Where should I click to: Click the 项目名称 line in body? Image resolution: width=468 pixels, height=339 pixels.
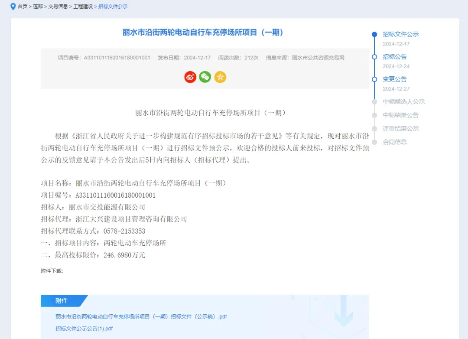coord(133,183)
